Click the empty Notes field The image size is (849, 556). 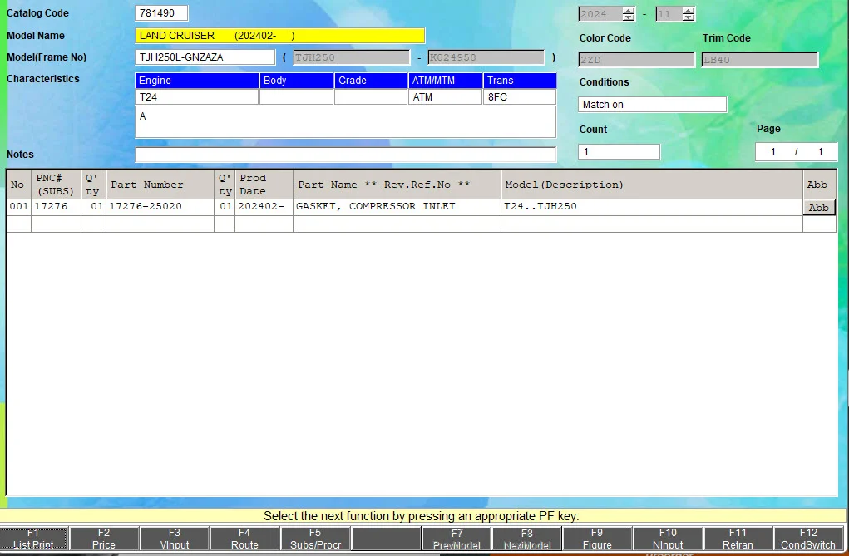345,155
